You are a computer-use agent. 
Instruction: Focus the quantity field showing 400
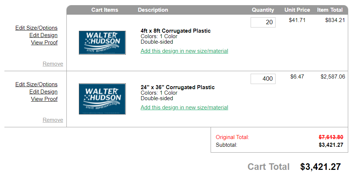tap(263, 79)
